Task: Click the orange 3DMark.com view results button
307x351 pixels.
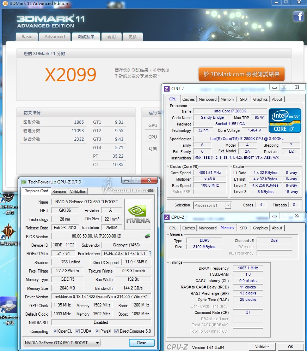Action: tap(241, 74)
